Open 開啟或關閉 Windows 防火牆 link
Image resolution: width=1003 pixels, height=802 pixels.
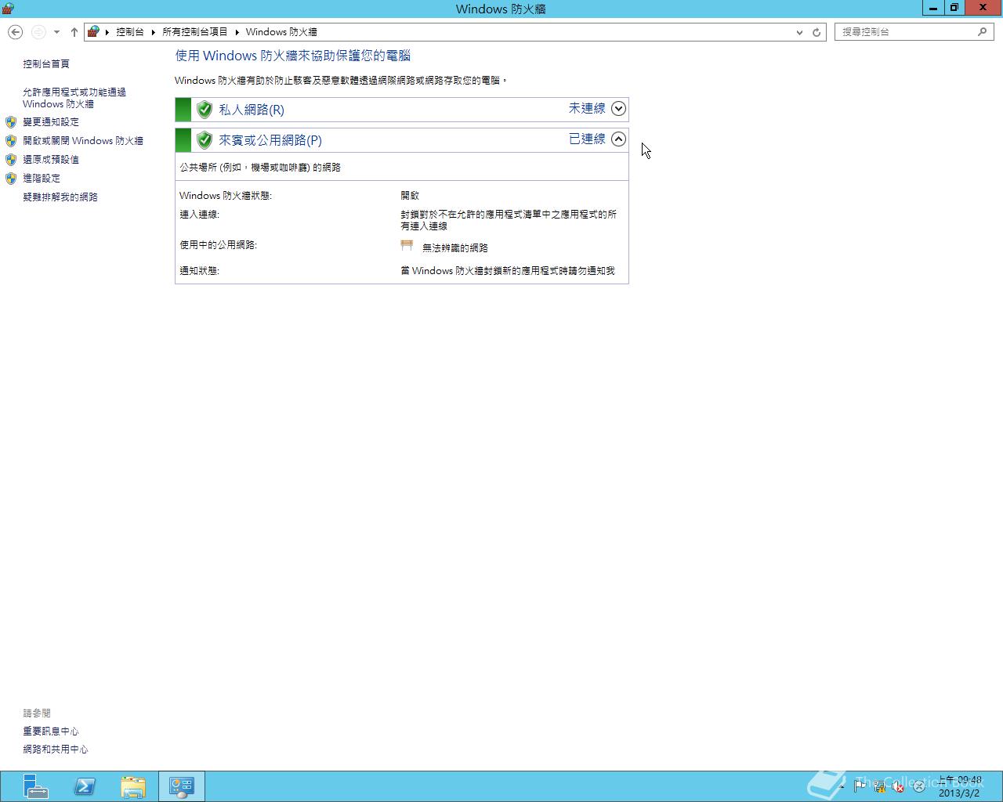tap(83, 141)
